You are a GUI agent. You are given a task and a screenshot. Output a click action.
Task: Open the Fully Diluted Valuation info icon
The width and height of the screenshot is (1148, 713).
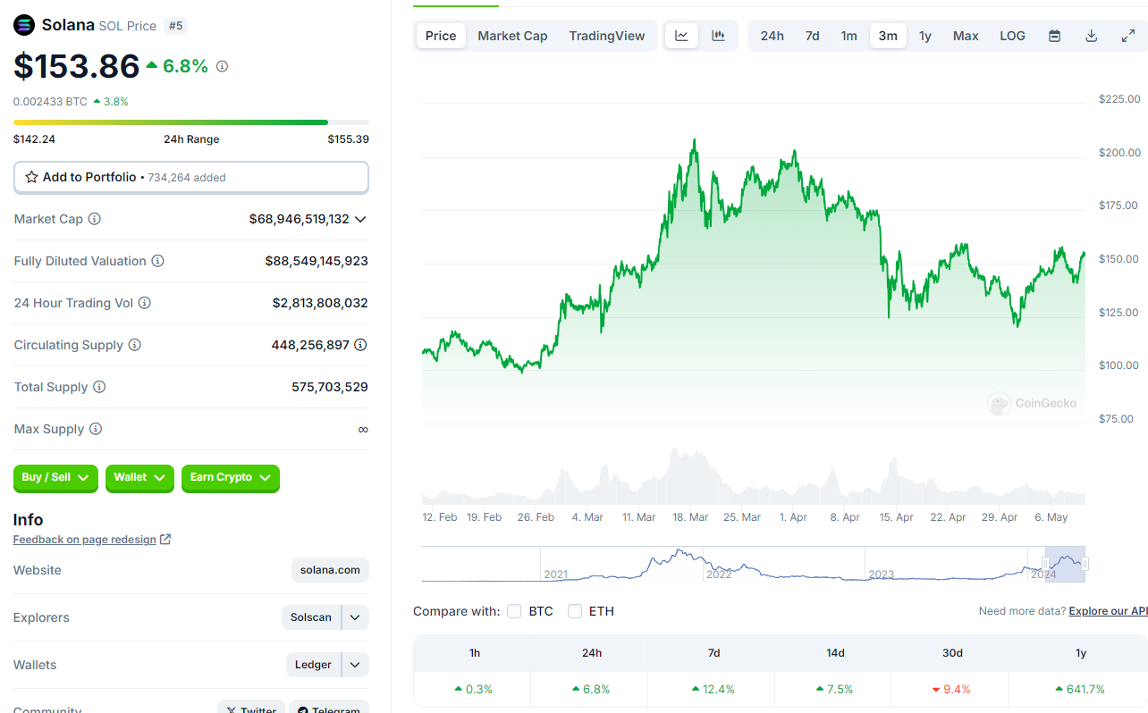click(157, 261)
